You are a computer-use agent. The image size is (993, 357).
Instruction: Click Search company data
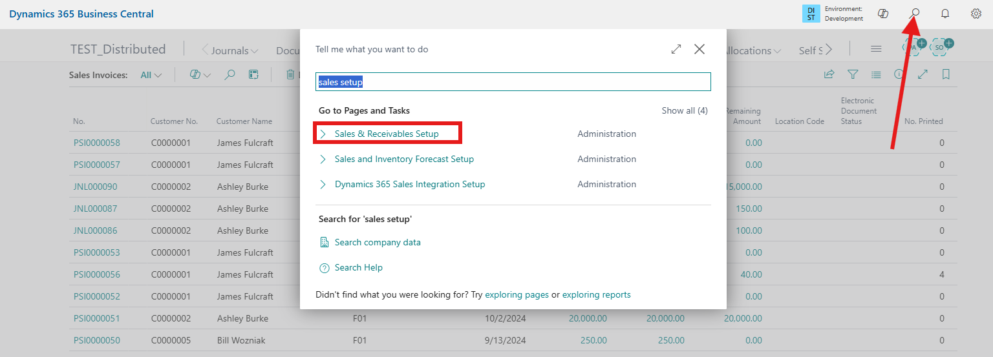(378, 242)
